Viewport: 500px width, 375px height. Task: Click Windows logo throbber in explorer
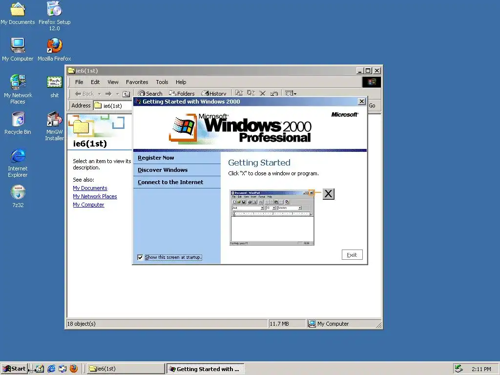[372, 82]
